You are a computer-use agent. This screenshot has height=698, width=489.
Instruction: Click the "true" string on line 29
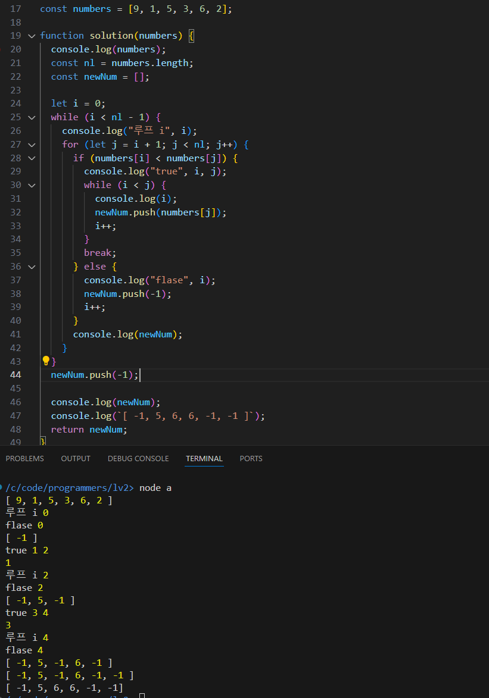167,171
